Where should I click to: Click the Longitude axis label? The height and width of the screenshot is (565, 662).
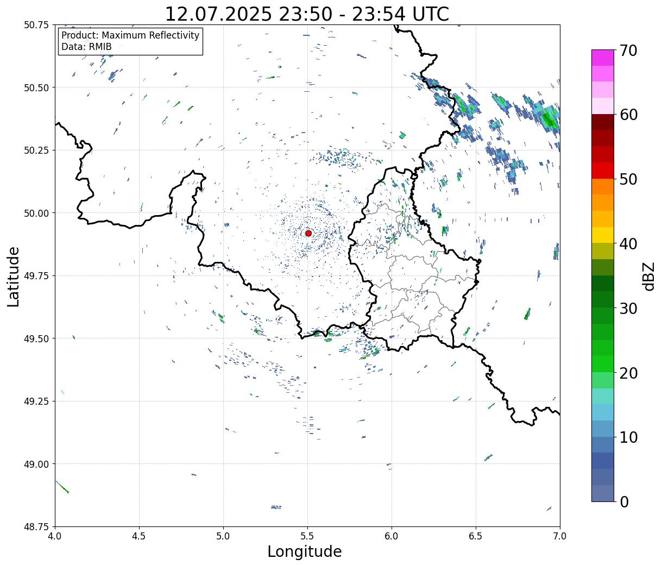click(305, 551)
